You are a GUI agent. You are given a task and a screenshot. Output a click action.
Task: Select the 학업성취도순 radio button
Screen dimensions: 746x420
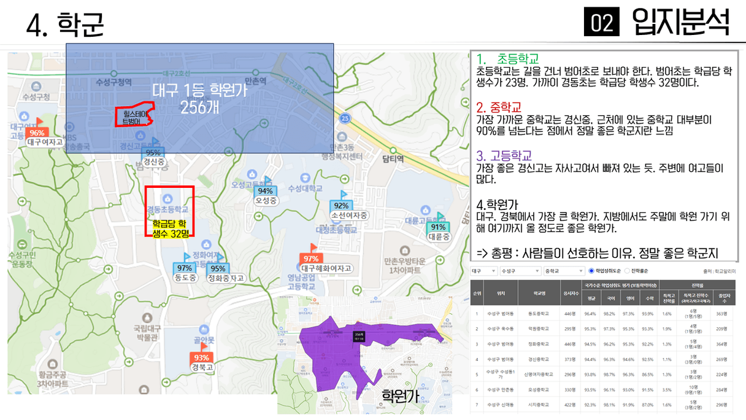[591, 271]
